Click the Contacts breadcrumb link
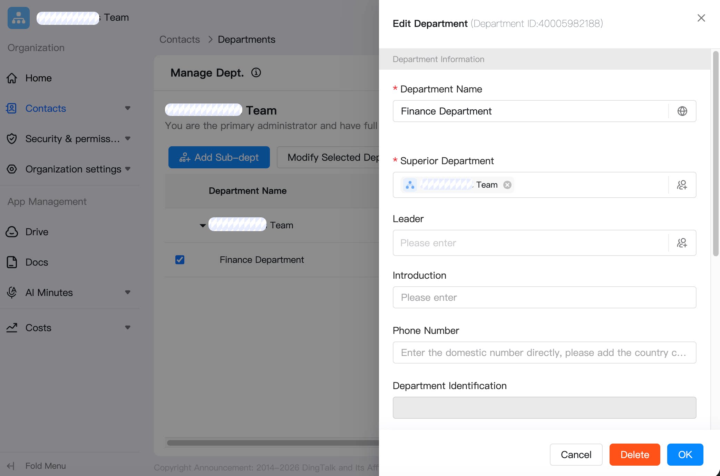Viewport: 720px width, 476px height. pos(179,39)
